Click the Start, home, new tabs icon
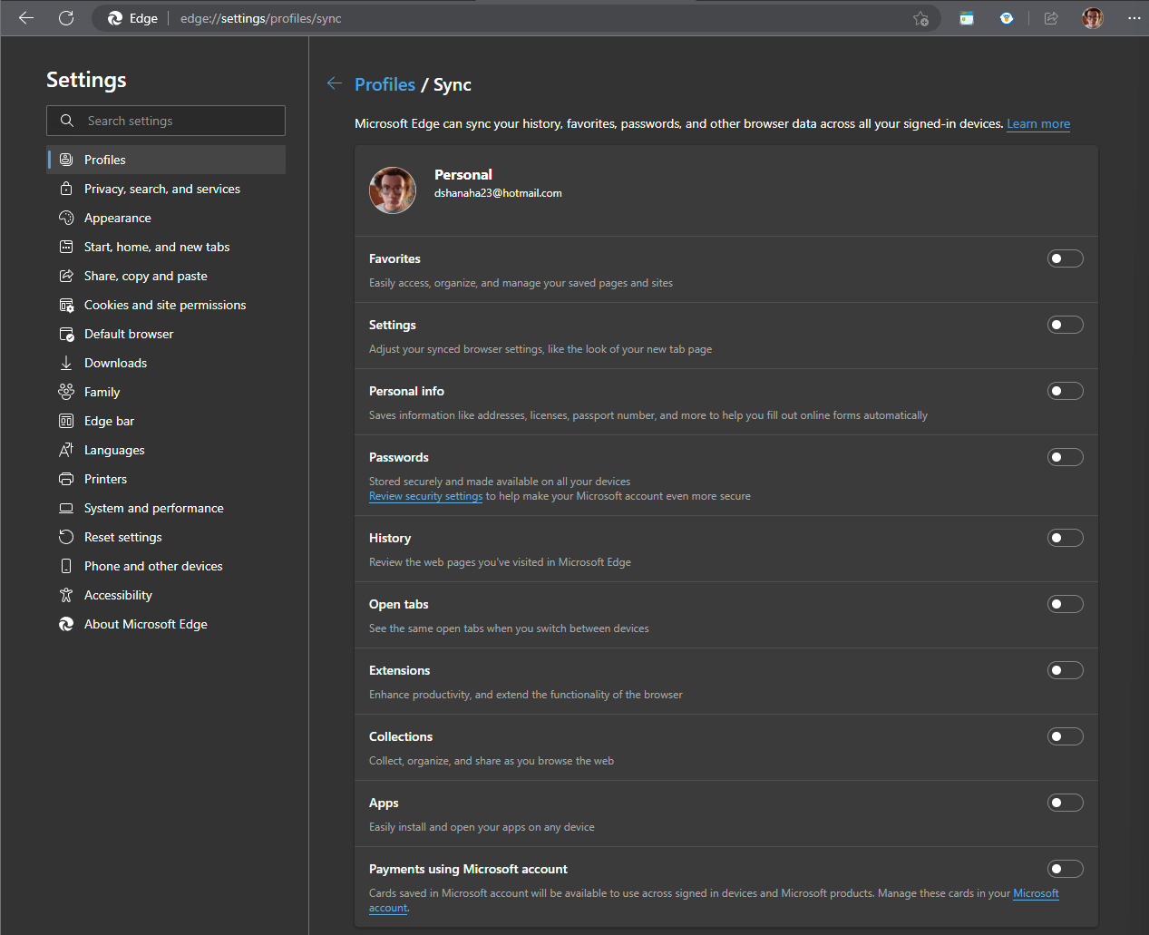This screenshot has height=935, width=1149. pyautogui.click(x=66, y=247)
